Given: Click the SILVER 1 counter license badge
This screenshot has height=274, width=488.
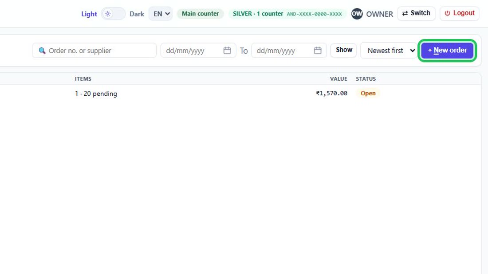Looking at the screenshot, I should coord(287,14).
